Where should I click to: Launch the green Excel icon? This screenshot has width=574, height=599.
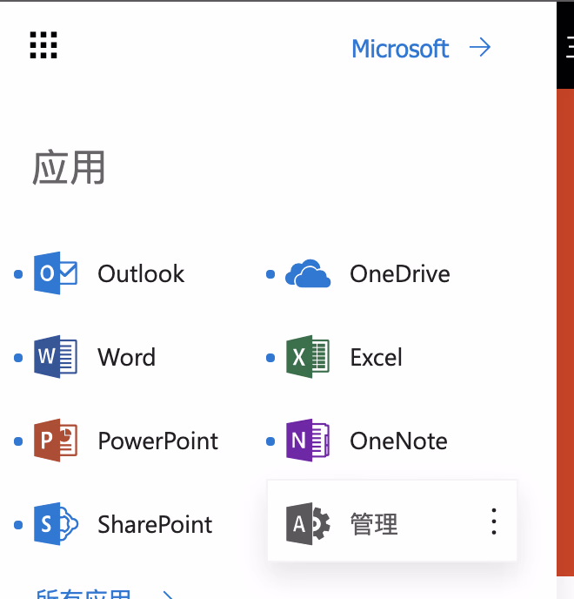point(308,357)
